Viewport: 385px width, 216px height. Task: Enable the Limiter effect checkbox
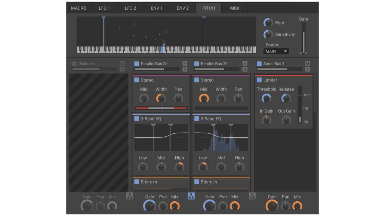tap(259, 80)
